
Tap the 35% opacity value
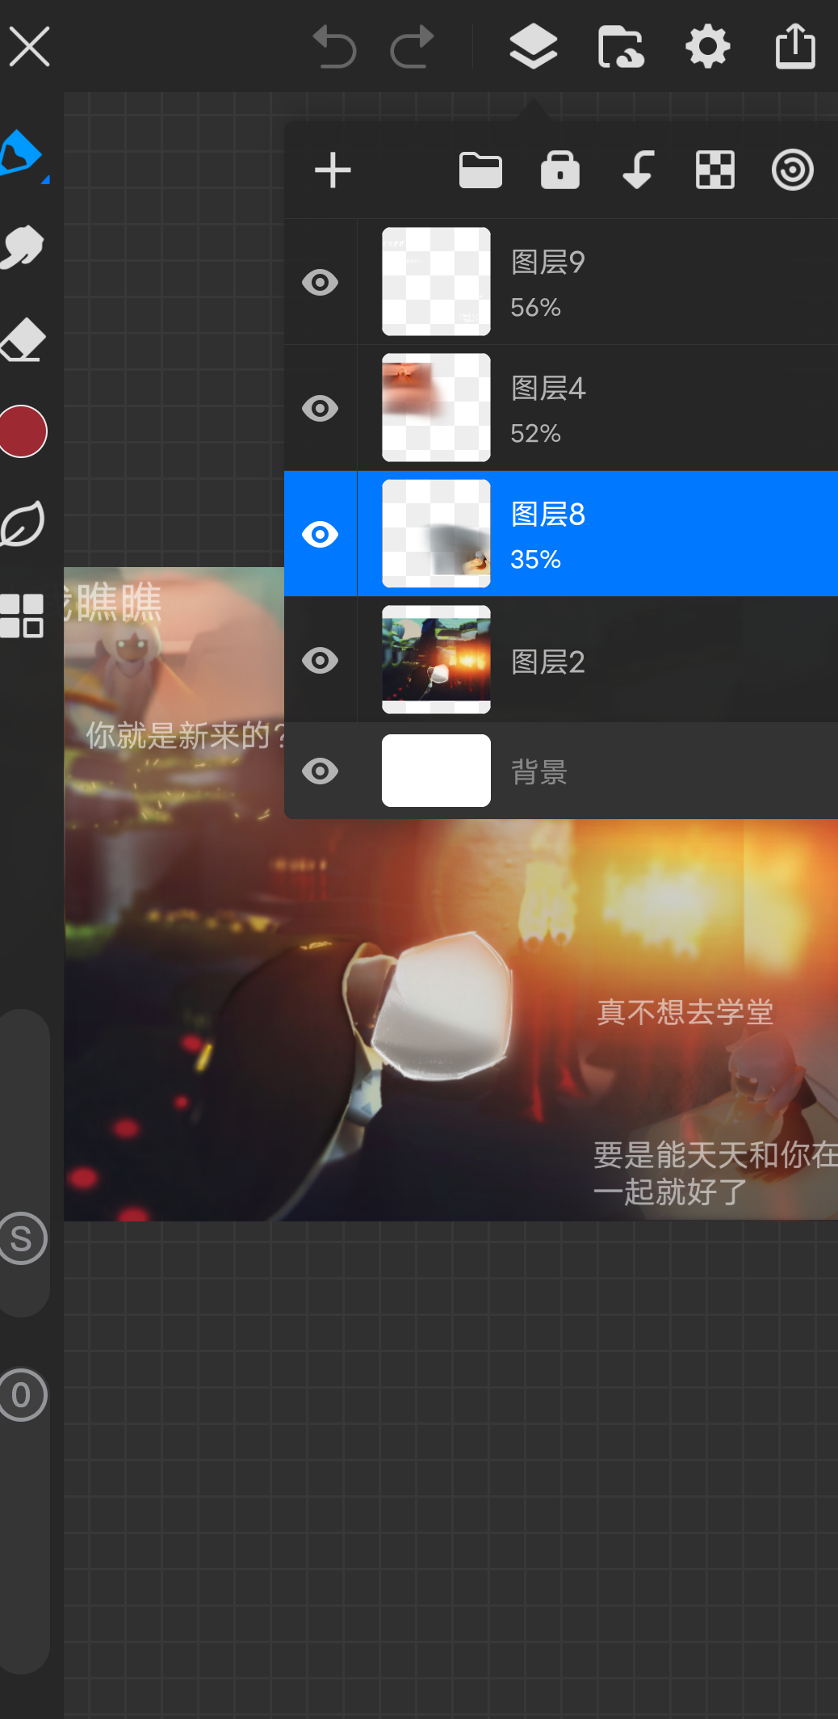click(x=535, y=559)
